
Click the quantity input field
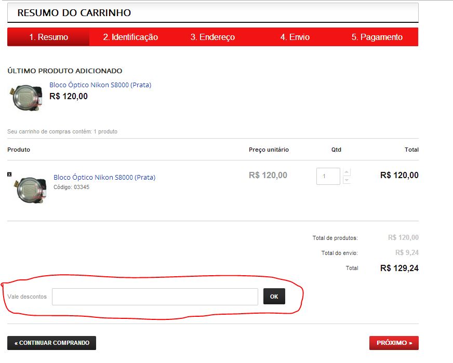(x=328, y=176)
